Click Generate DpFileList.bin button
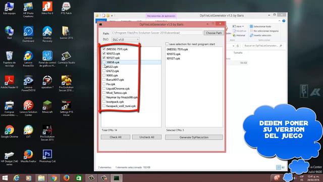 (x=194, y=137)
